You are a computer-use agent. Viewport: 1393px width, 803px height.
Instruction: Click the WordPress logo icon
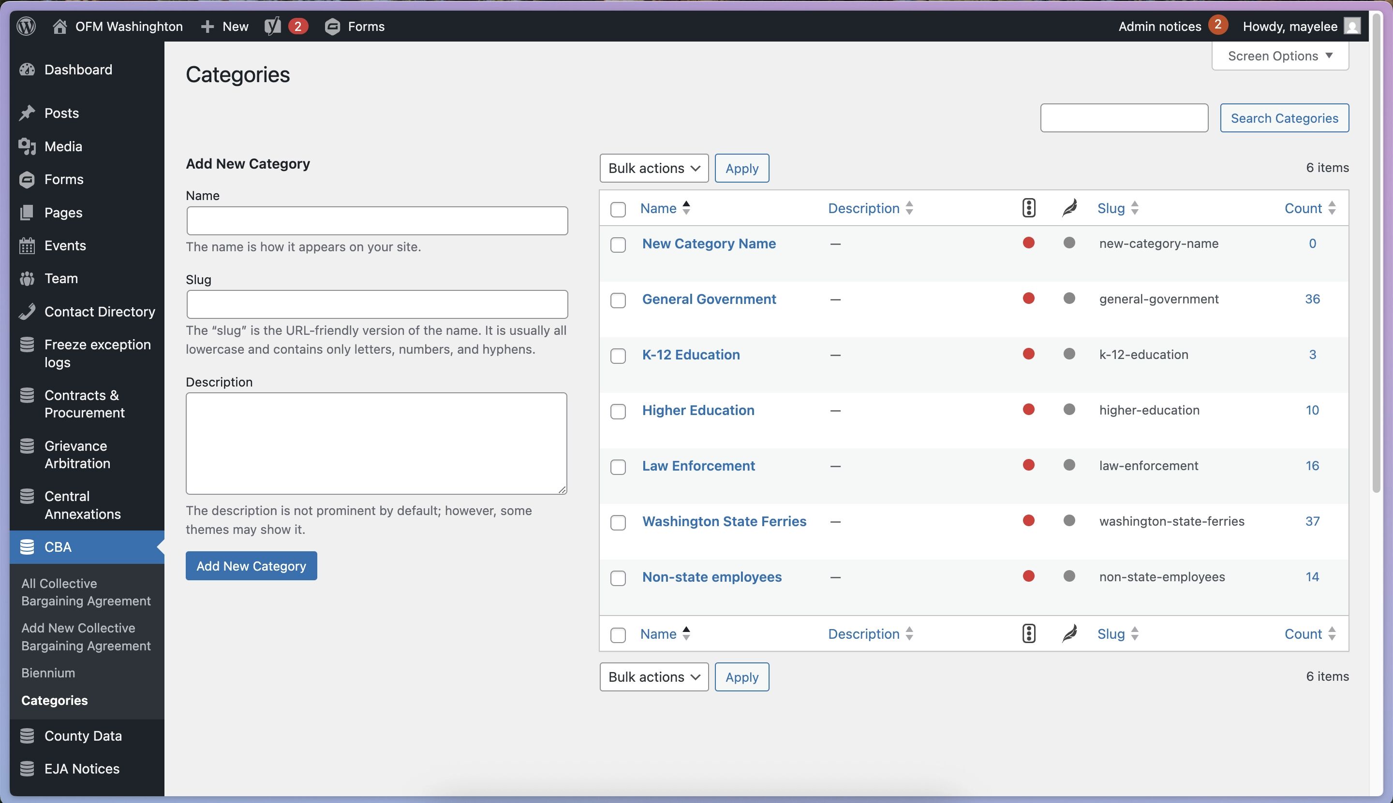26,26
